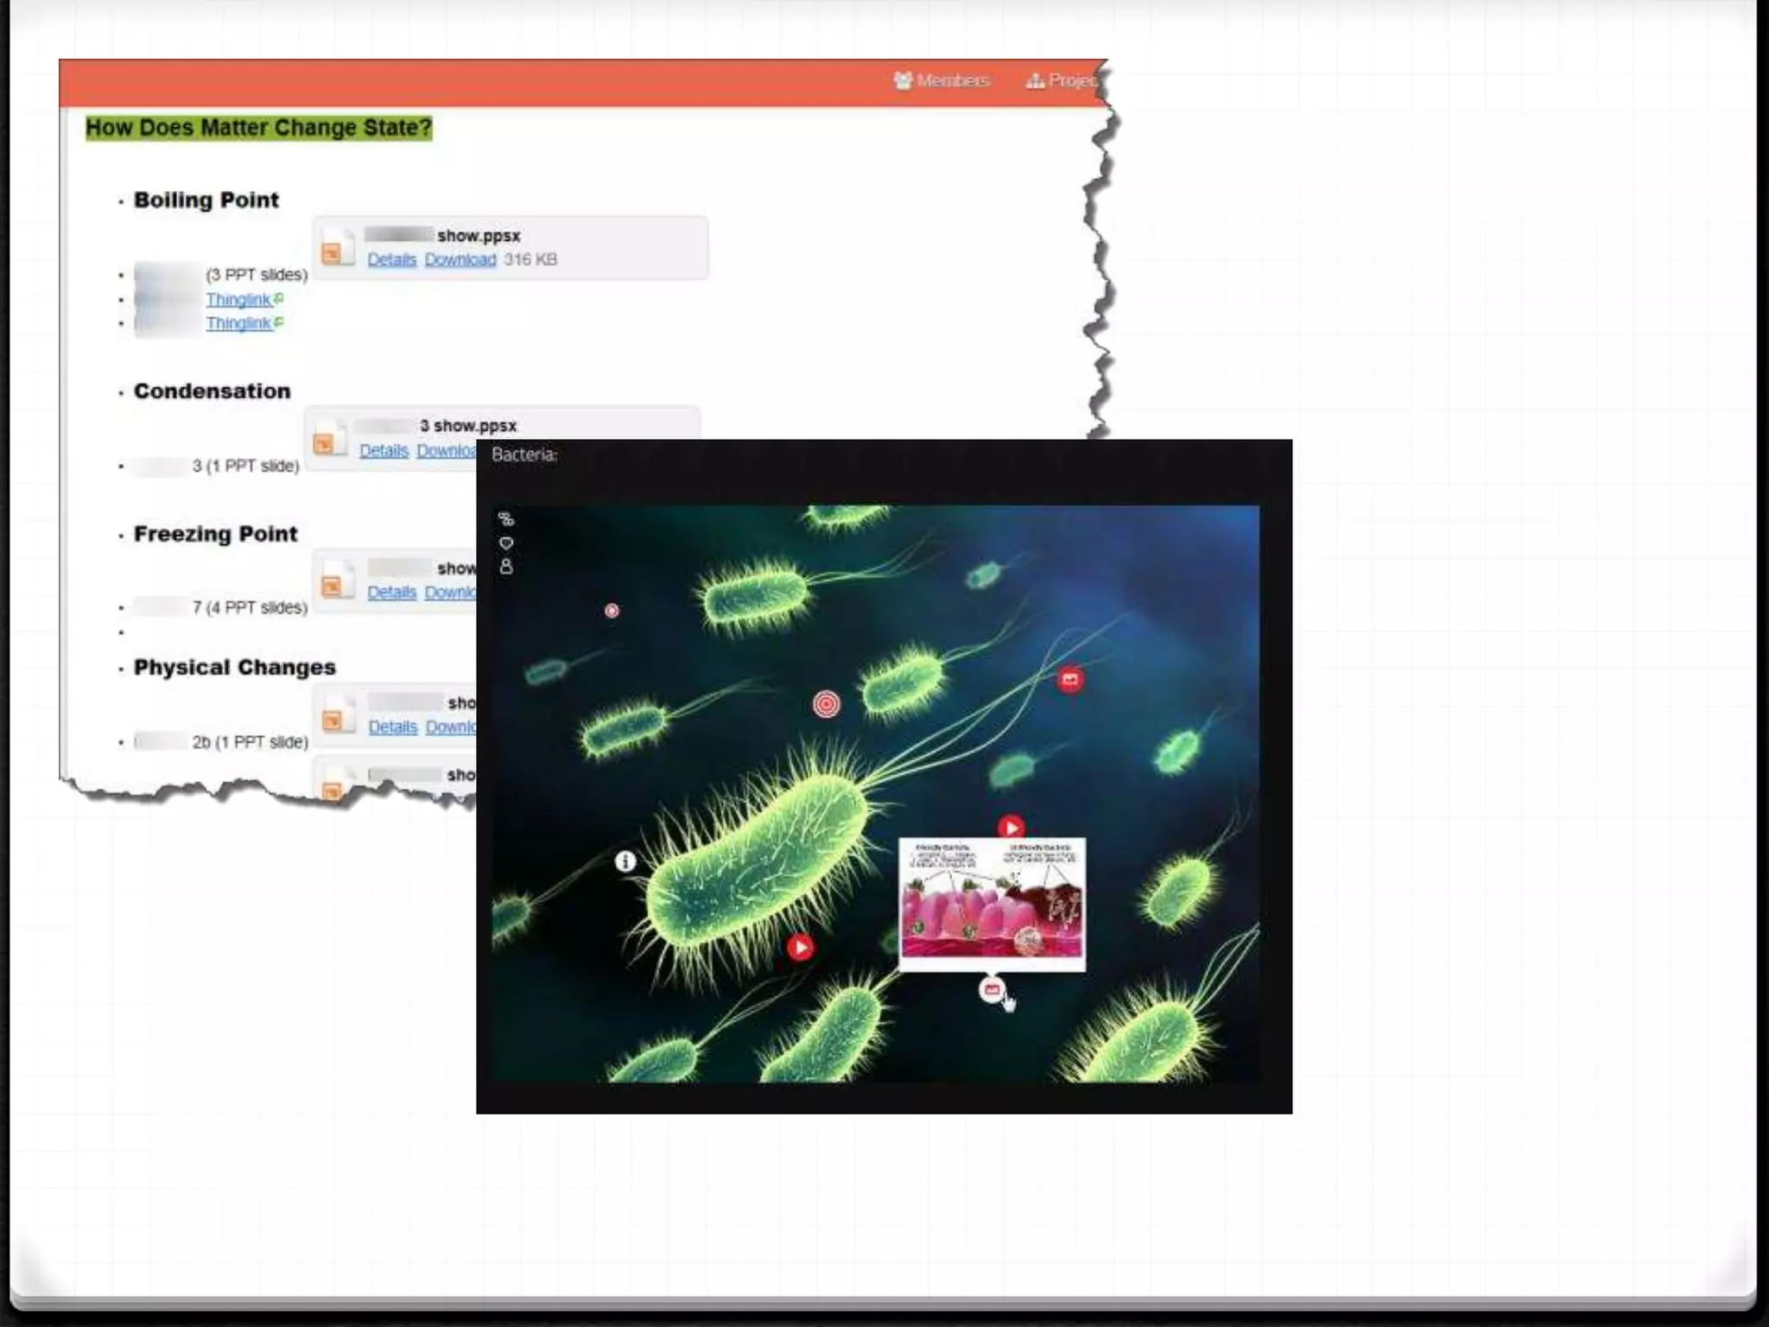This screenshot has height=1327, width=1769.
Task: Click the share icon on Thinglink image
Action: point(506,519)
